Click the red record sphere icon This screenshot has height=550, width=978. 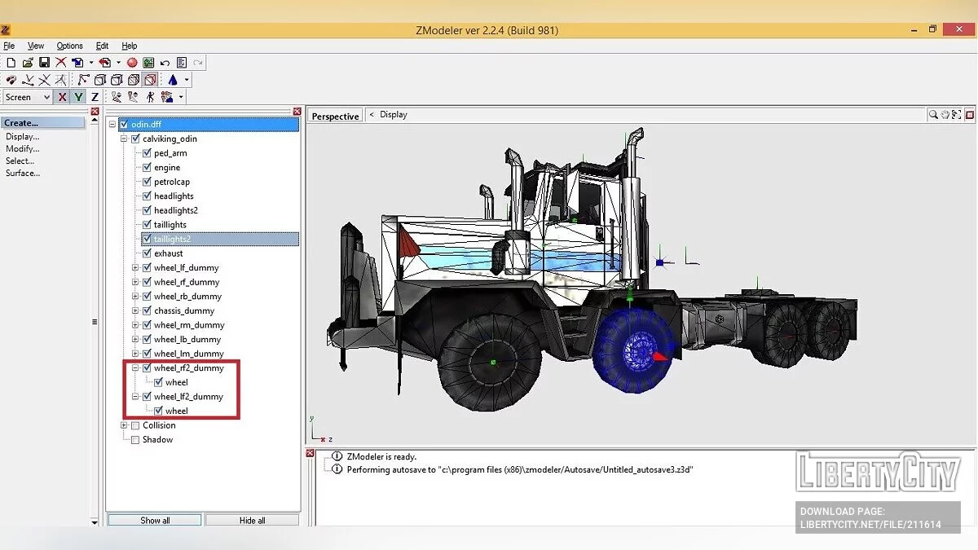132,63
